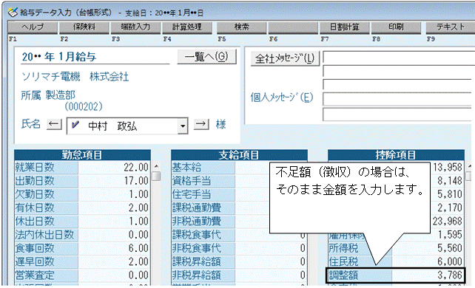475x288 pixels.
Task: Click the 印刷 function button
Action: pos(397,27)
